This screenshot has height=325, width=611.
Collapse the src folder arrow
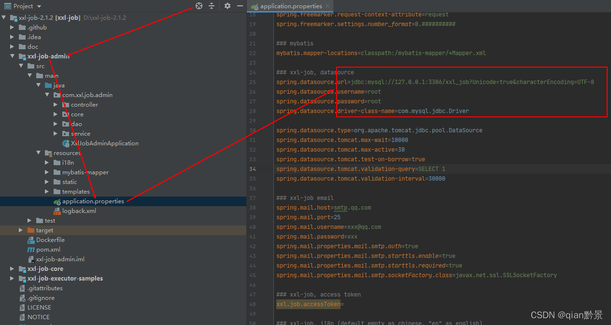point(21,66)
